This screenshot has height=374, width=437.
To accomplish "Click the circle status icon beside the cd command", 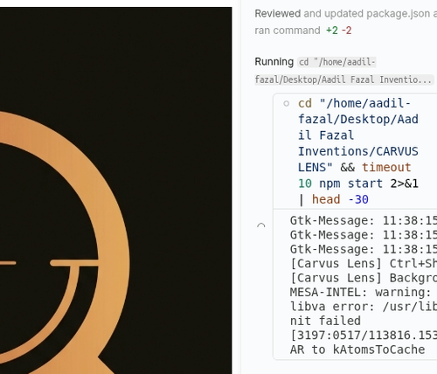I will (x=287, y=103).
